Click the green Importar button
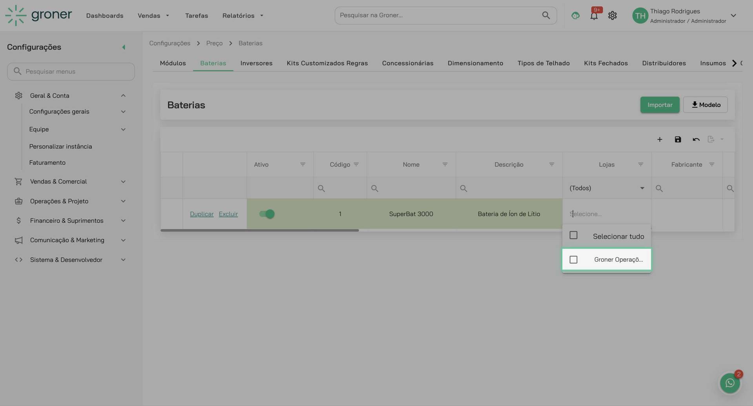The height and width of the screenshot is (406, 753). click(x=660, y=105)
